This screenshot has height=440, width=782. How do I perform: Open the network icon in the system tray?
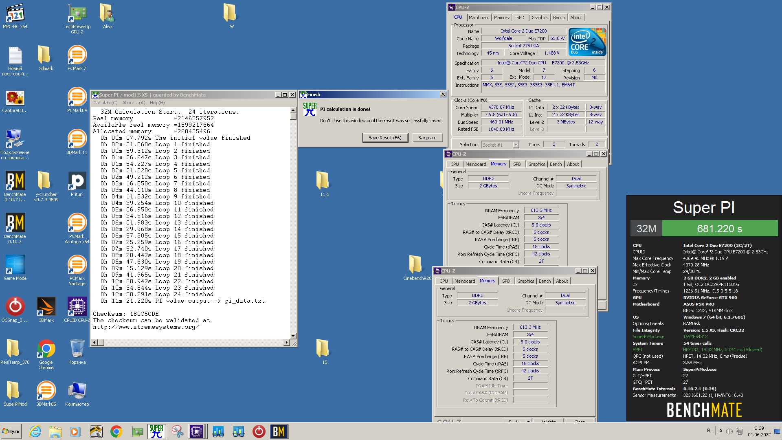click(x=739, y=431)
